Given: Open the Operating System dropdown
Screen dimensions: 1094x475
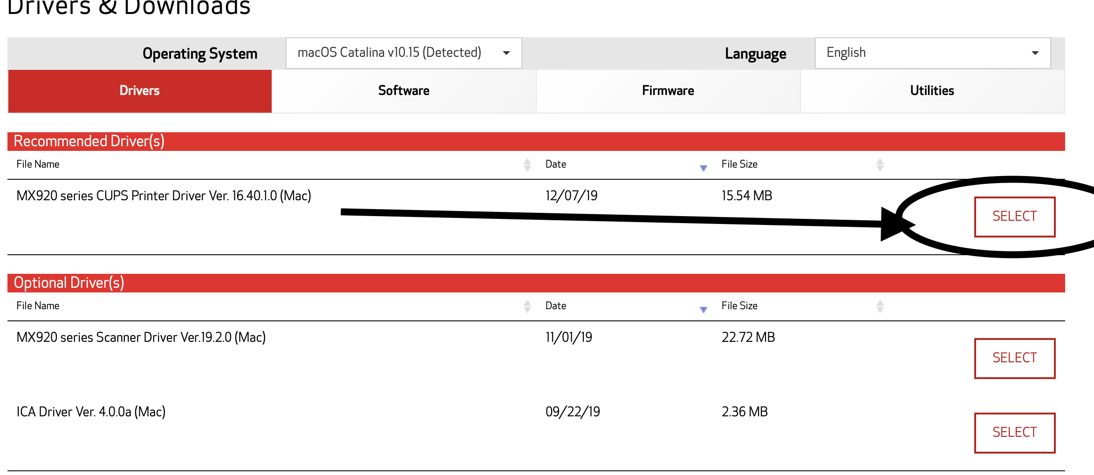Looking at the screenshot, I should pos(403,53).
